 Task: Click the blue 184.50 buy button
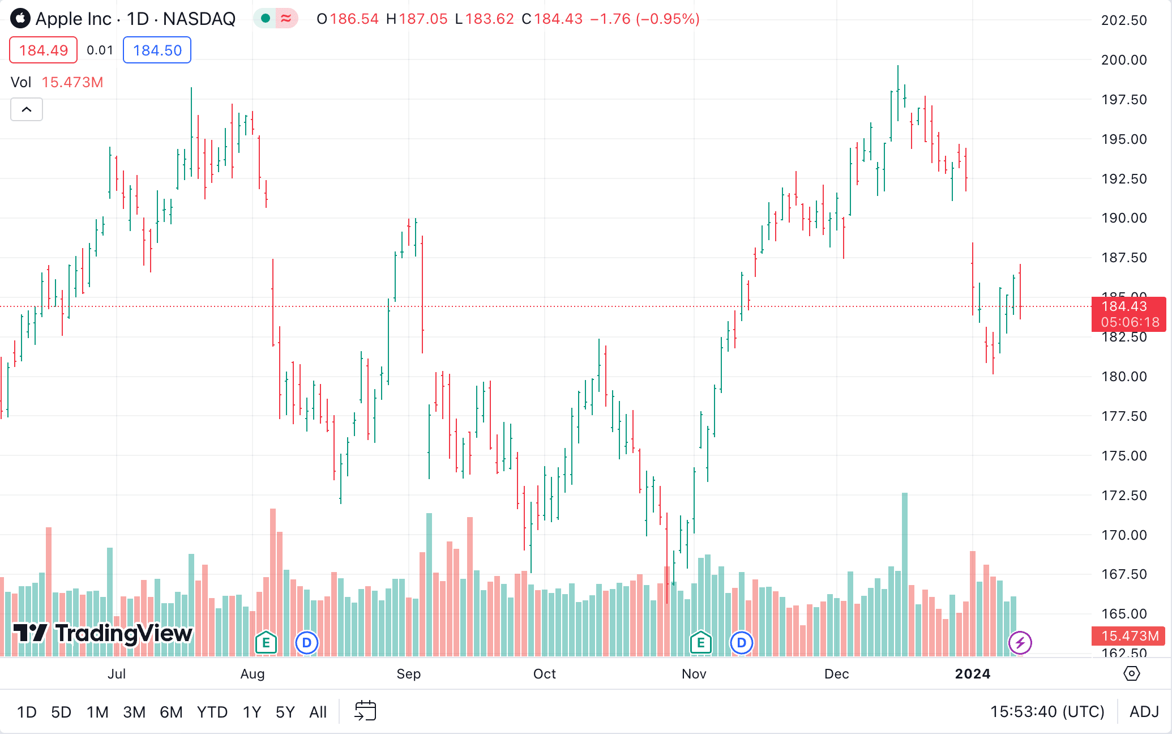coord(157,50)
